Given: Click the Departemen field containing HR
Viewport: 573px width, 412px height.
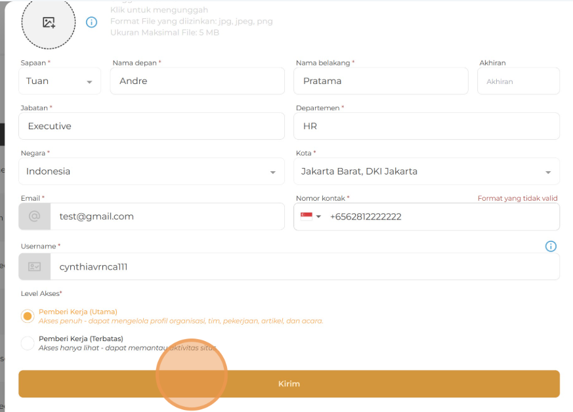Looking at the screenshot, I should (x=426, y=126).
